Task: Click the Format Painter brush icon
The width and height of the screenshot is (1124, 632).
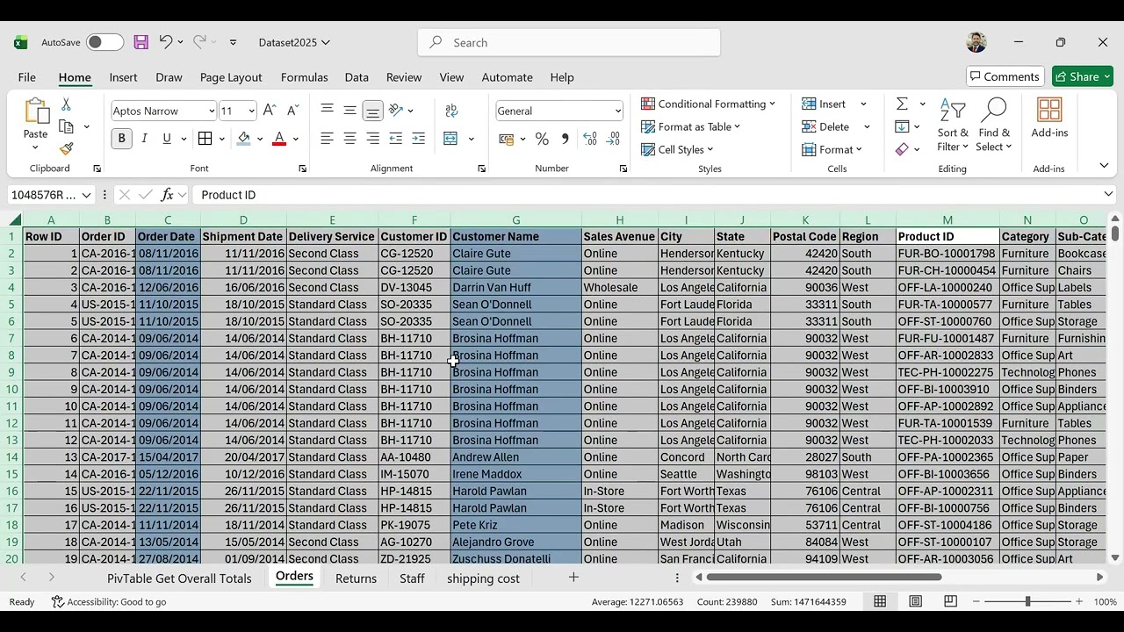Action: click(66, 148)
